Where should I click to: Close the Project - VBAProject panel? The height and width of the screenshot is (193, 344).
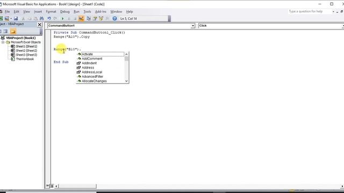pos(39,25)
